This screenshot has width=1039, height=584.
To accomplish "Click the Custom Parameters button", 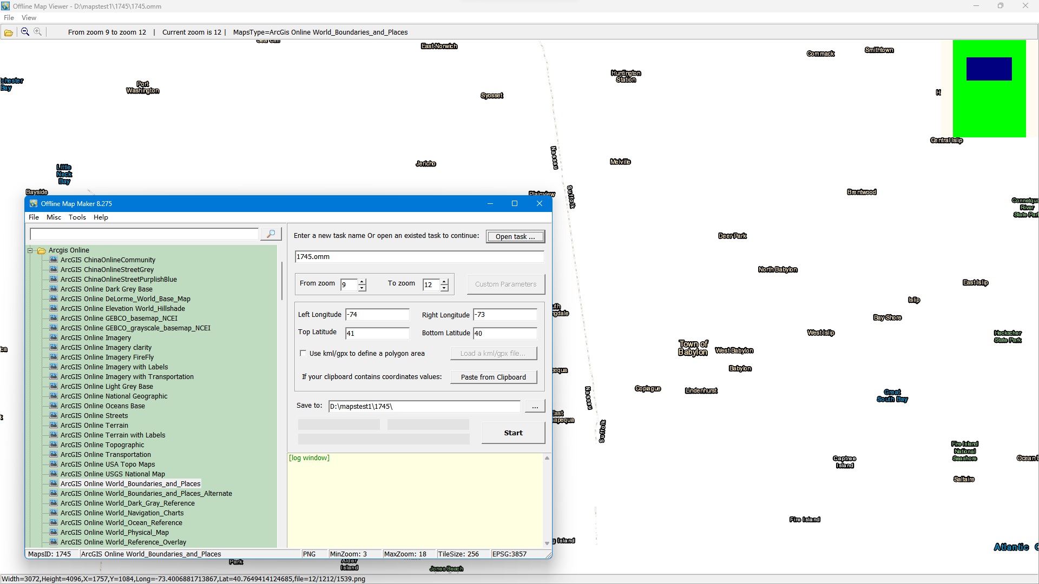I will pos(505,284).
